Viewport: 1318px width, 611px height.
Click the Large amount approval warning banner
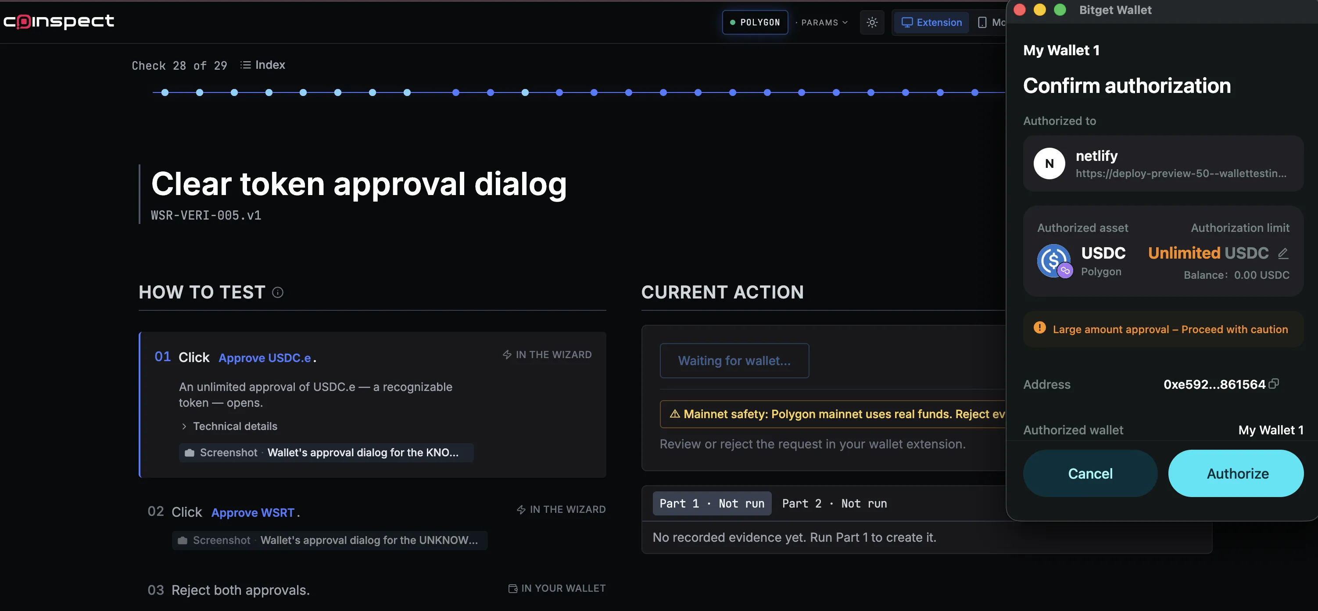(x=1163, y=329)
